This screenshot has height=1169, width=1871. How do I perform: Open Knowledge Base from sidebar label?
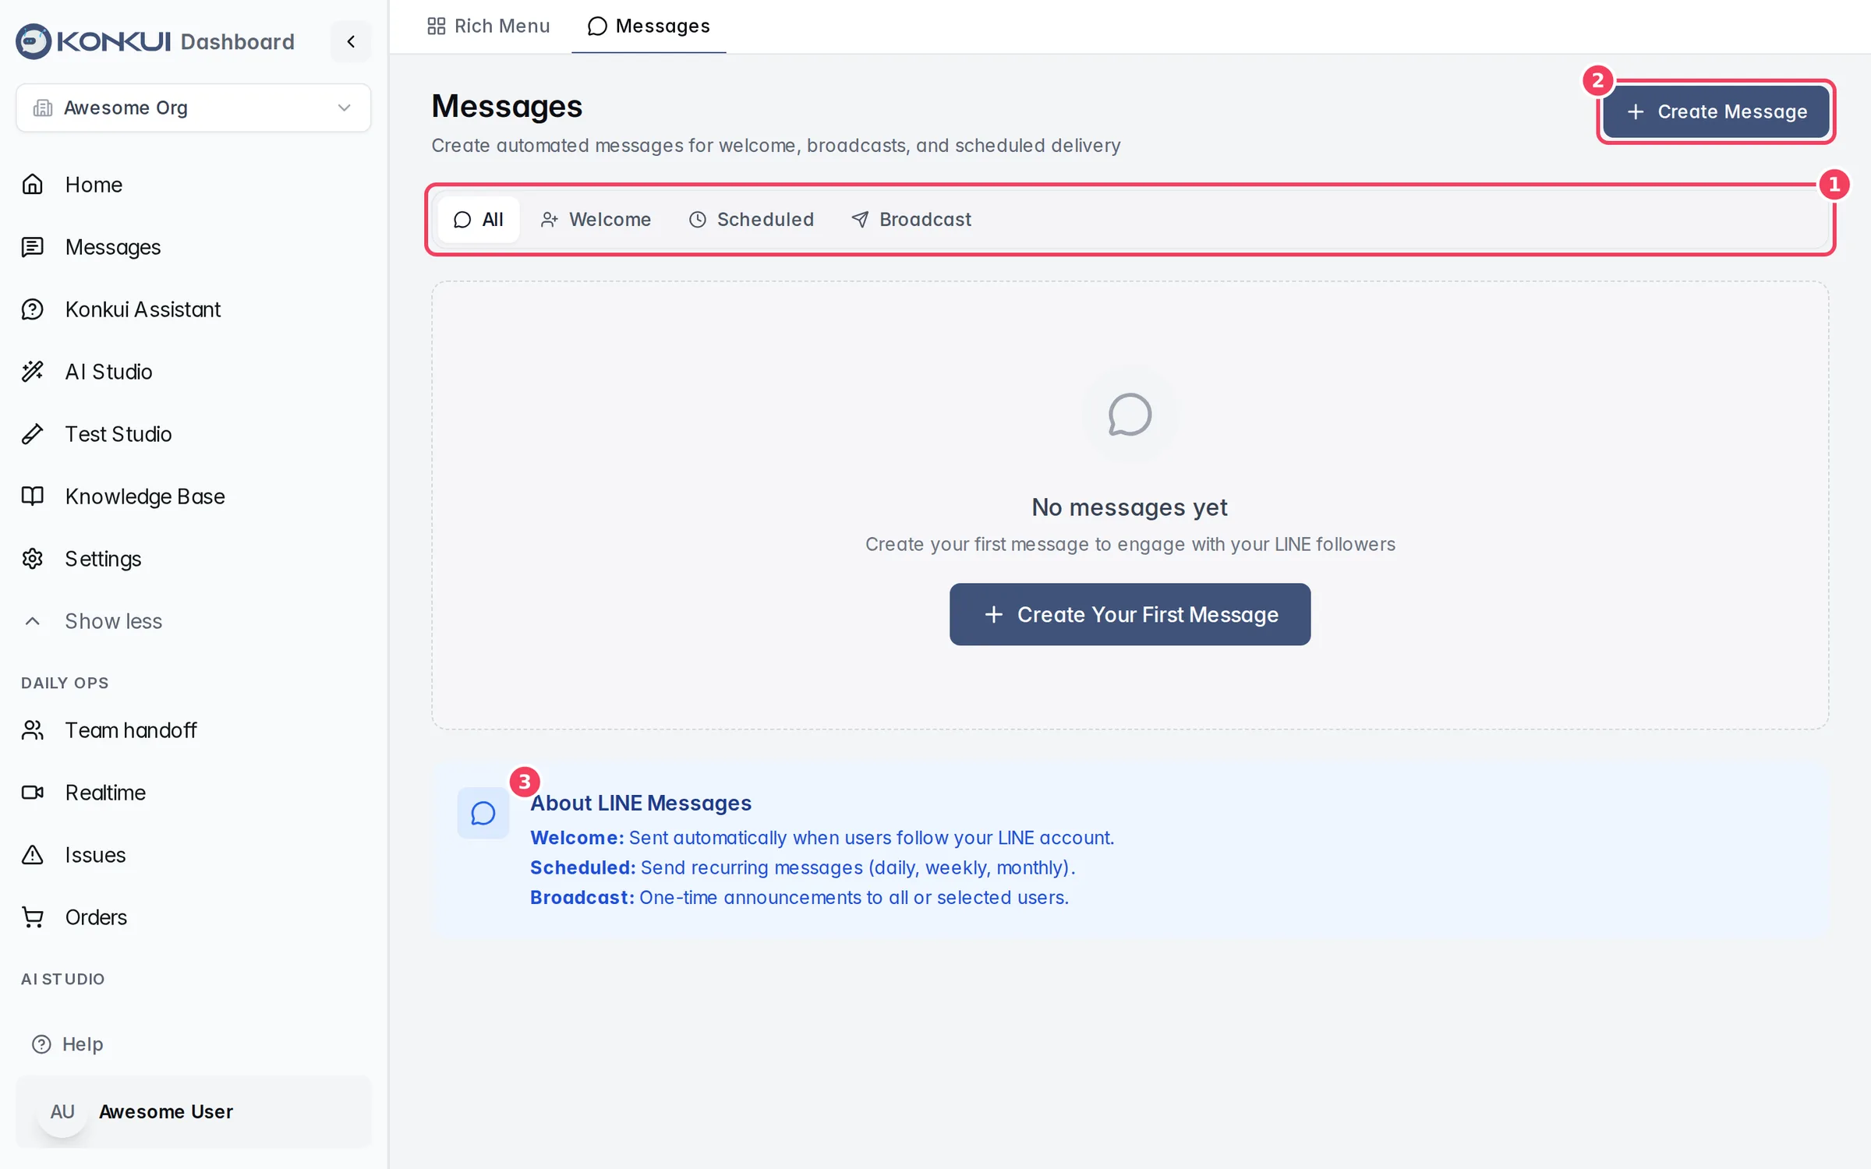click(145, 496)
